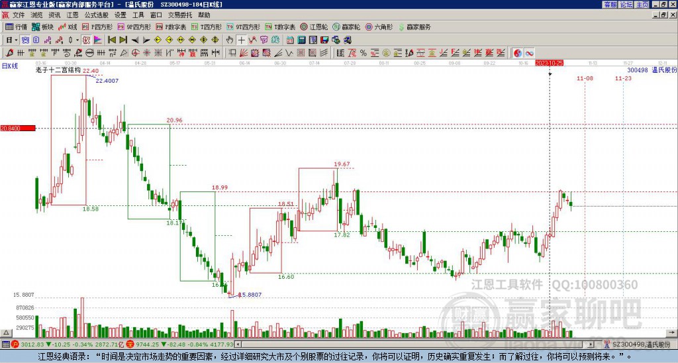This screenshot has width=678, height=363.
Task: Open the 浏览 menu
Action: 37,15
